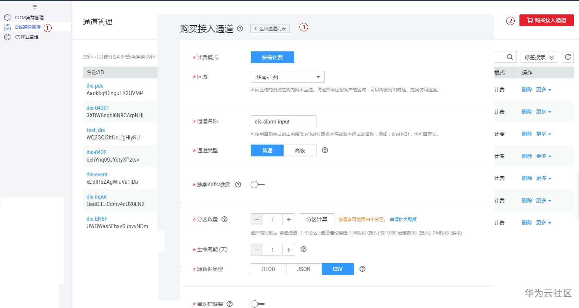The height and width of the screenshot is (308, 579).
Task: Delete the test_dis channel via 删除
Action: pos(527,134)
